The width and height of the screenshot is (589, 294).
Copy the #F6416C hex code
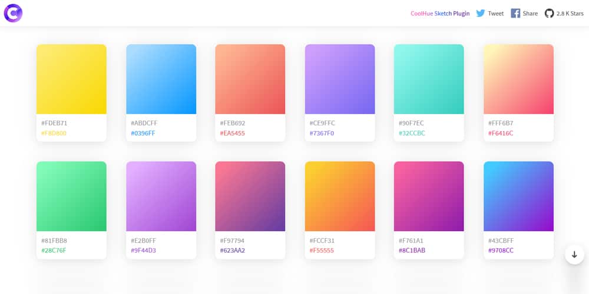pos(501,133)
